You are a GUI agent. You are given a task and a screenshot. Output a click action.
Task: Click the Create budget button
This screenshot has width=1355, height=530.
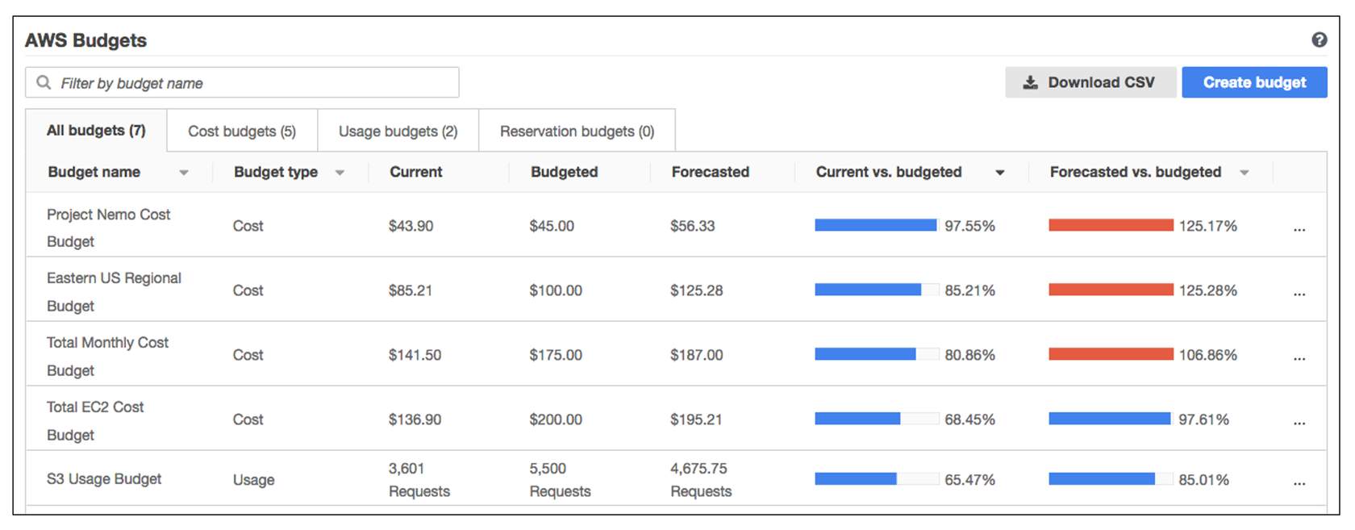1254,82
